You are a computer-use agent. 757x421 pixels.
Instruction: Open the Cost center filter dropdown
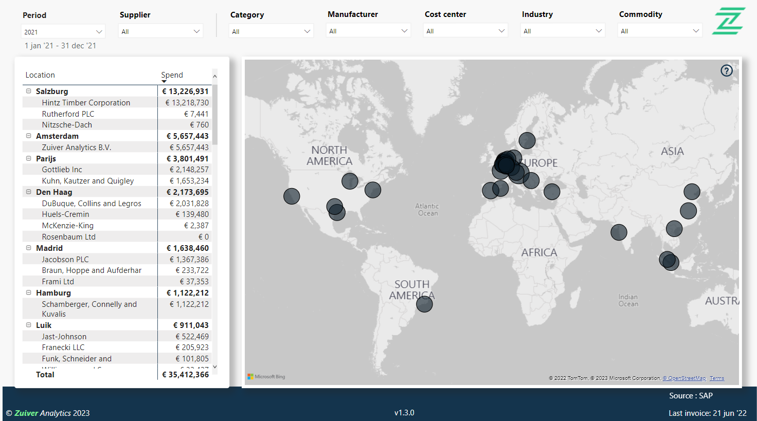465,31
